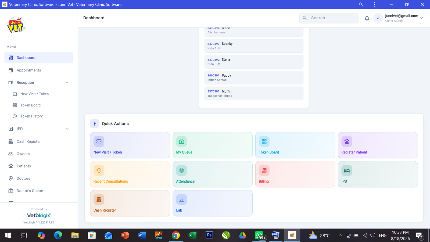Click the ticket icon in New Visit / Token card
Image resolution: width=430 pixels, height=242 pixels.
click(x=99, y=141)
